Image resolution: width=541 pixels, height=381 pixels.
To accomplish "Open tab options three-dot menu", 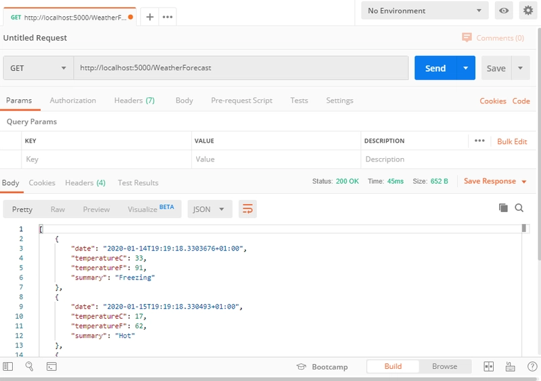I will [167, 17].
